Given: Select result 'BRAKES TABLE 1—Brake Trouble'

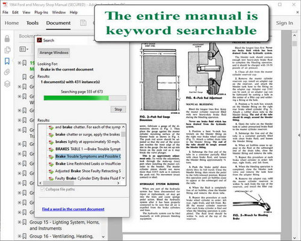Looking at the screenshot, I should pyautogui.click(x=88, y=149).
